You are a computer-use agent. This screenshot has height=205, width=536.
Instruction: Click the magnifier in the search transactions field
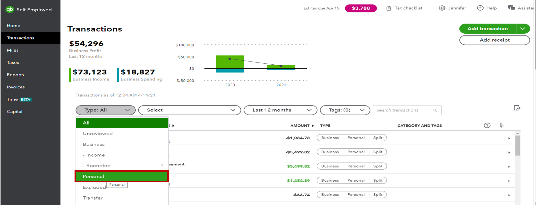tap(435, 110)
